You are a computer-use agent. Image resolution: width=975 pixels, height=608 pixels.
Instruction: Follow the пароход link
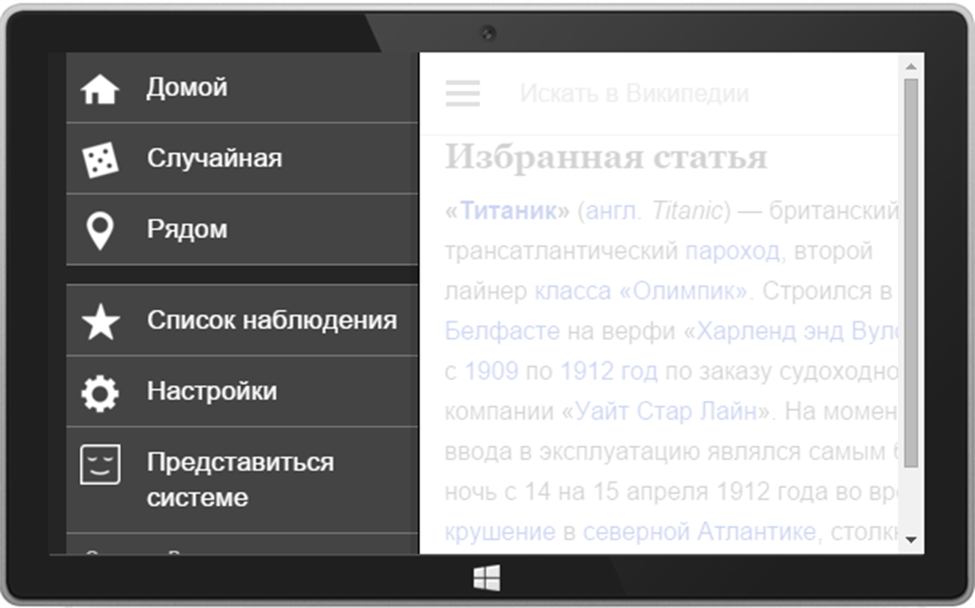[733, 251]
